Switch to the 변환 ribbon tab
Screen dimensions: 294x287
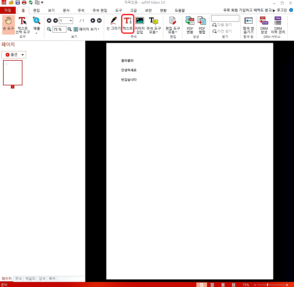point(163,10)
